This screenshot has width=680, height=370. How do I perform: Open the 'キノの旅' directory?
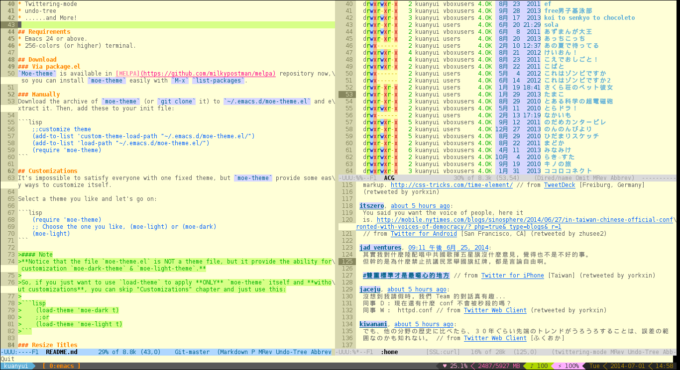(558, 164)
